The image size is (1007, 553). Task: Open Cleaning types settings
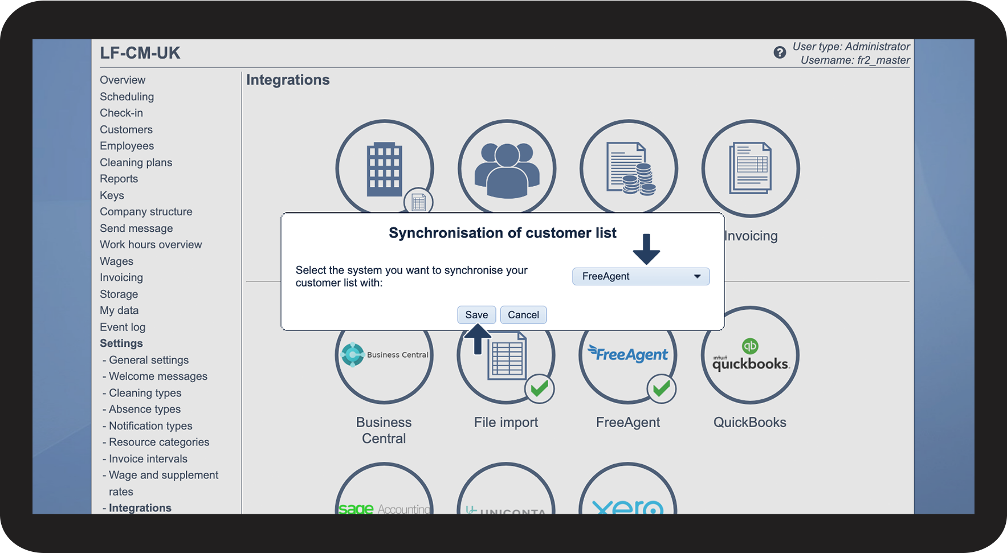tap(145, 392)
